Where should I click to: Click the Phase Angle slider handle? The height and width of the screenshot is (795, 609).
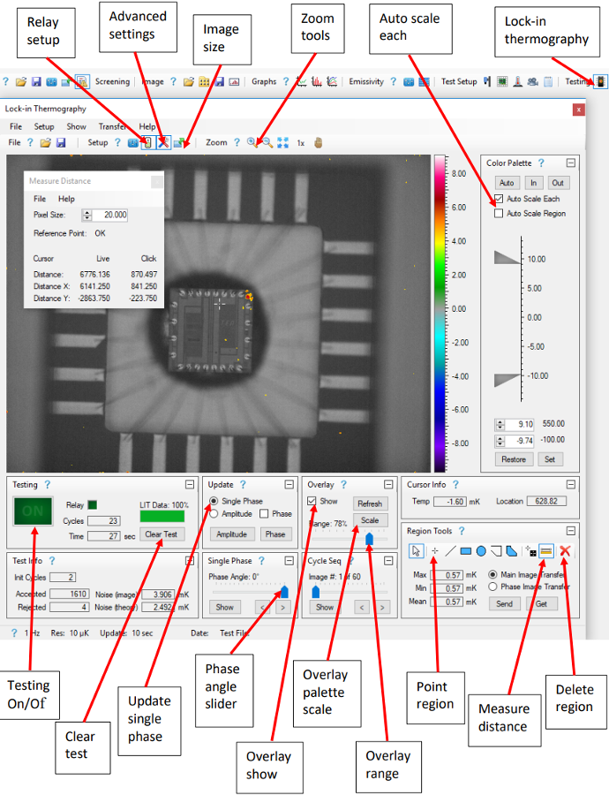tap(284, 591)
